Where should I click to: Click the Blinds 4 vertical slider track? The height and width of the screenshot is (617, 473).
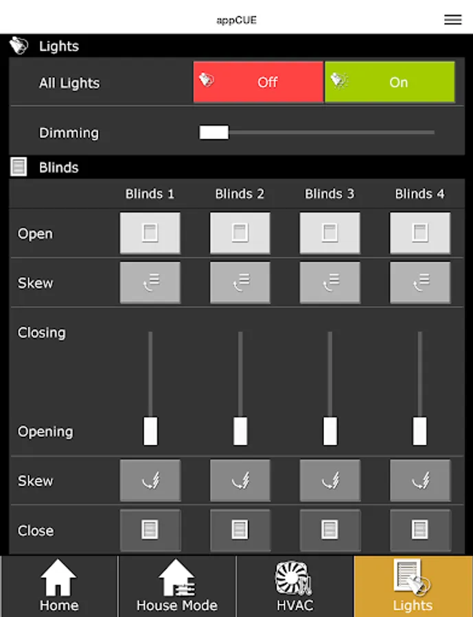[x=419, y=370]
